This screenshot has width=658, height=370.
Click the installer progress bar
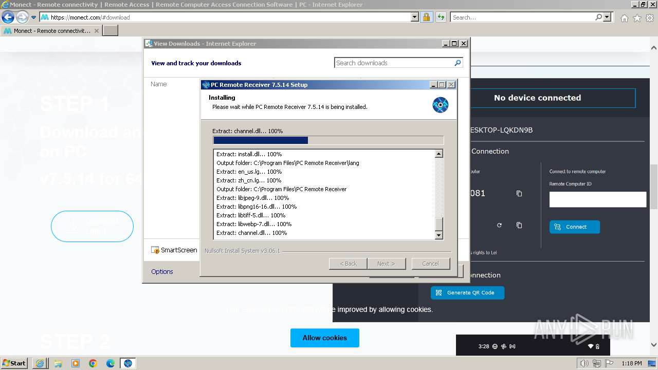point(328,140)
